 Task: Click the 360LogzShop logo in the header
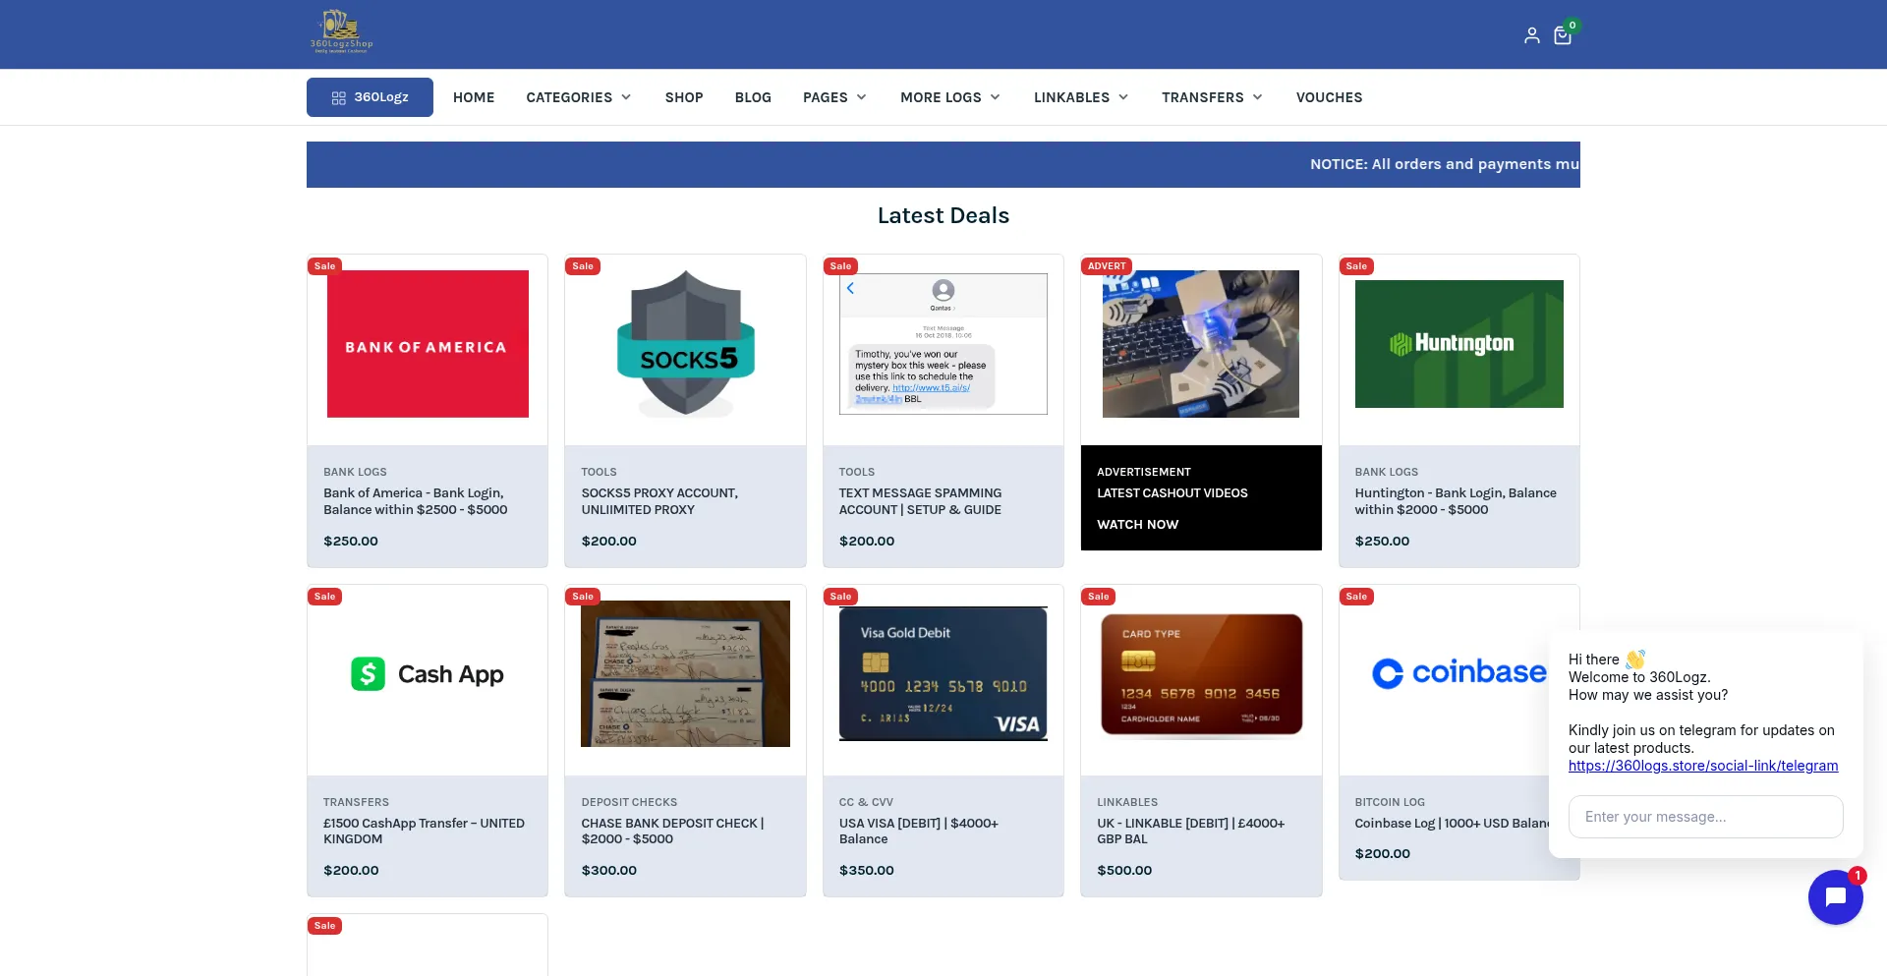point(341,30)
